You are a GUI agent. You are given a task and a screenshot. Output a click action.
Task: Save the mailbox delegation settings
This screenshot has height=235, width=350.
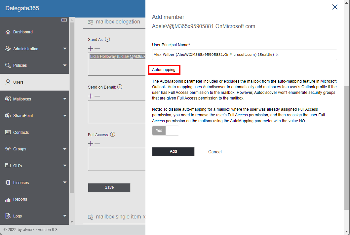click(x=109, y=188)
